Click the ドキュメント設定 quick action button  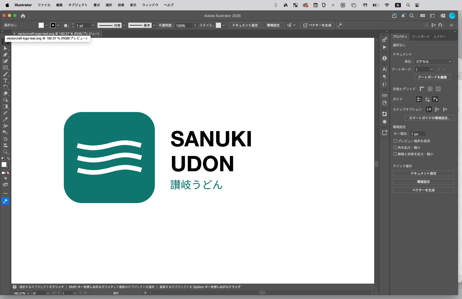click(x=423, y=173)
